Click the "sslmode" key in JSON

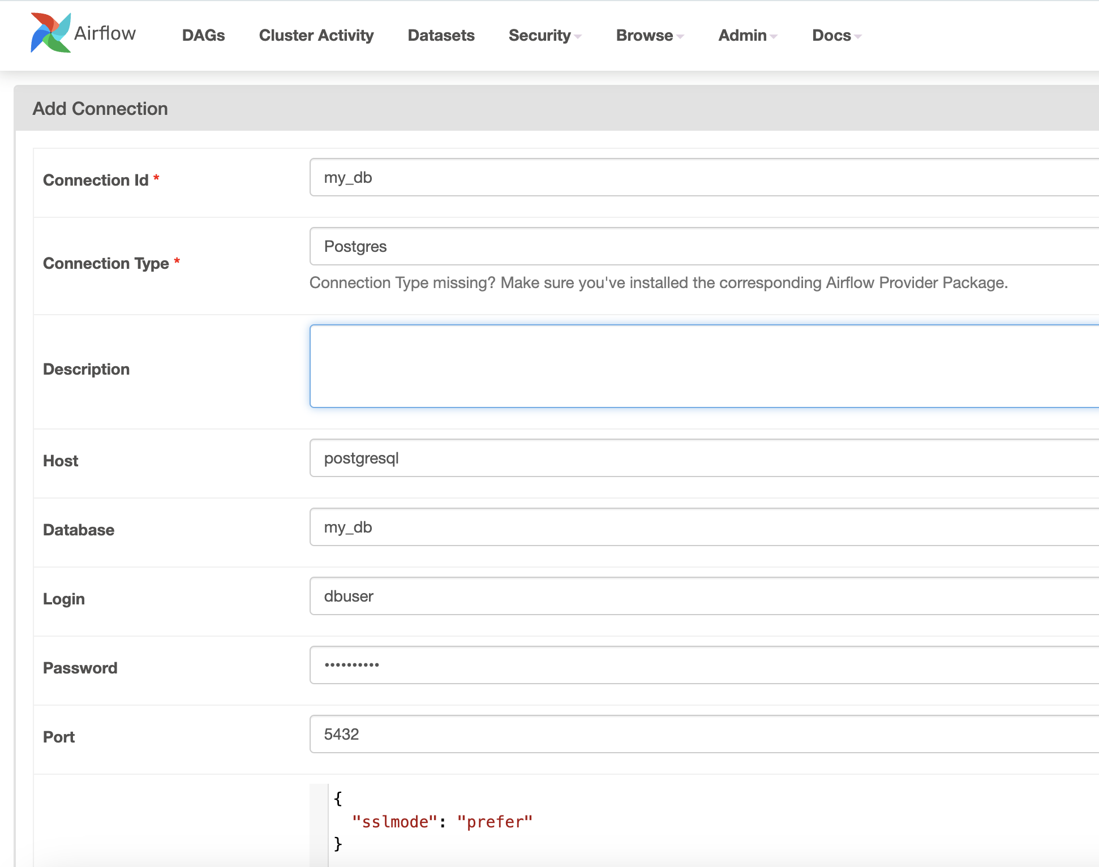click(394, 822)
